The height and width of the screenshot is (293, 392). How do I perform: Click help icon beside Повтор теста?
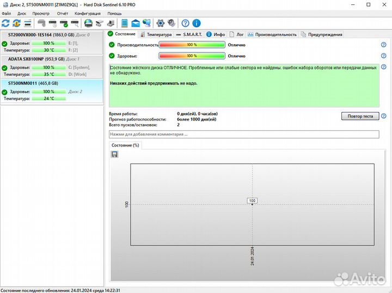pyautogui.click(x=384, y=116)
